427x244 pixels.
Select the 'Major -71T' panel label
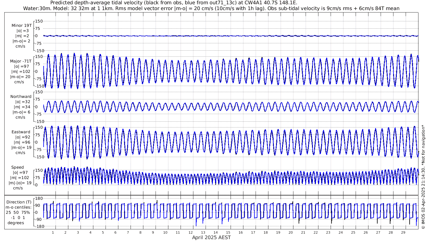click(21, 61)
